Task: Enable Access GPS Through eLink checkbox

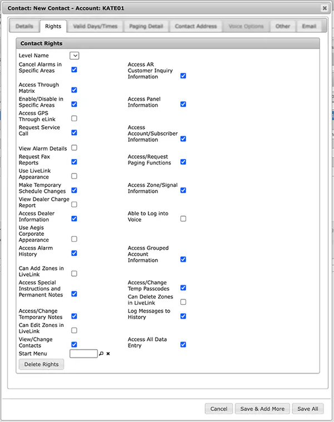Action: (74, 118)
